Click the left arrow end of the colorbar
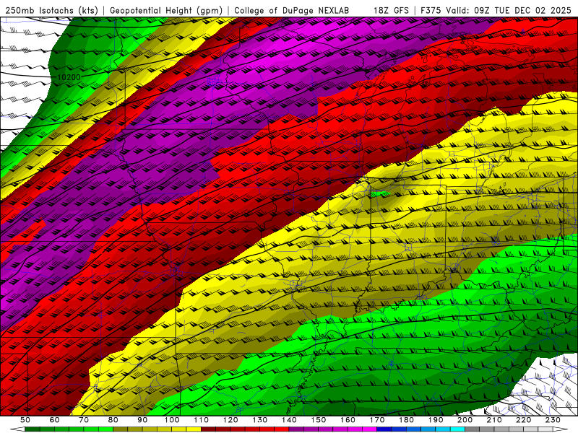This screenshot has width=578, height=433. 17,429
